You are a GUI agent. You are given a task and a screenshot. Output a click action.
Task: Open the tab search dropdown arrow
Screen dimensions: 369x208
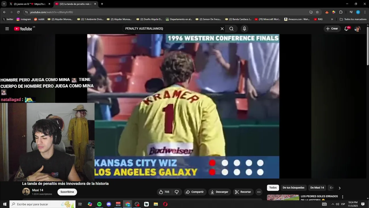coord(4,4)
